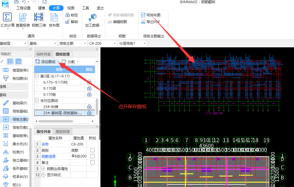Expand 显示样式 property group
This screenshot has width=294, height=187.
pyautogui.click(x=43, y=175)
